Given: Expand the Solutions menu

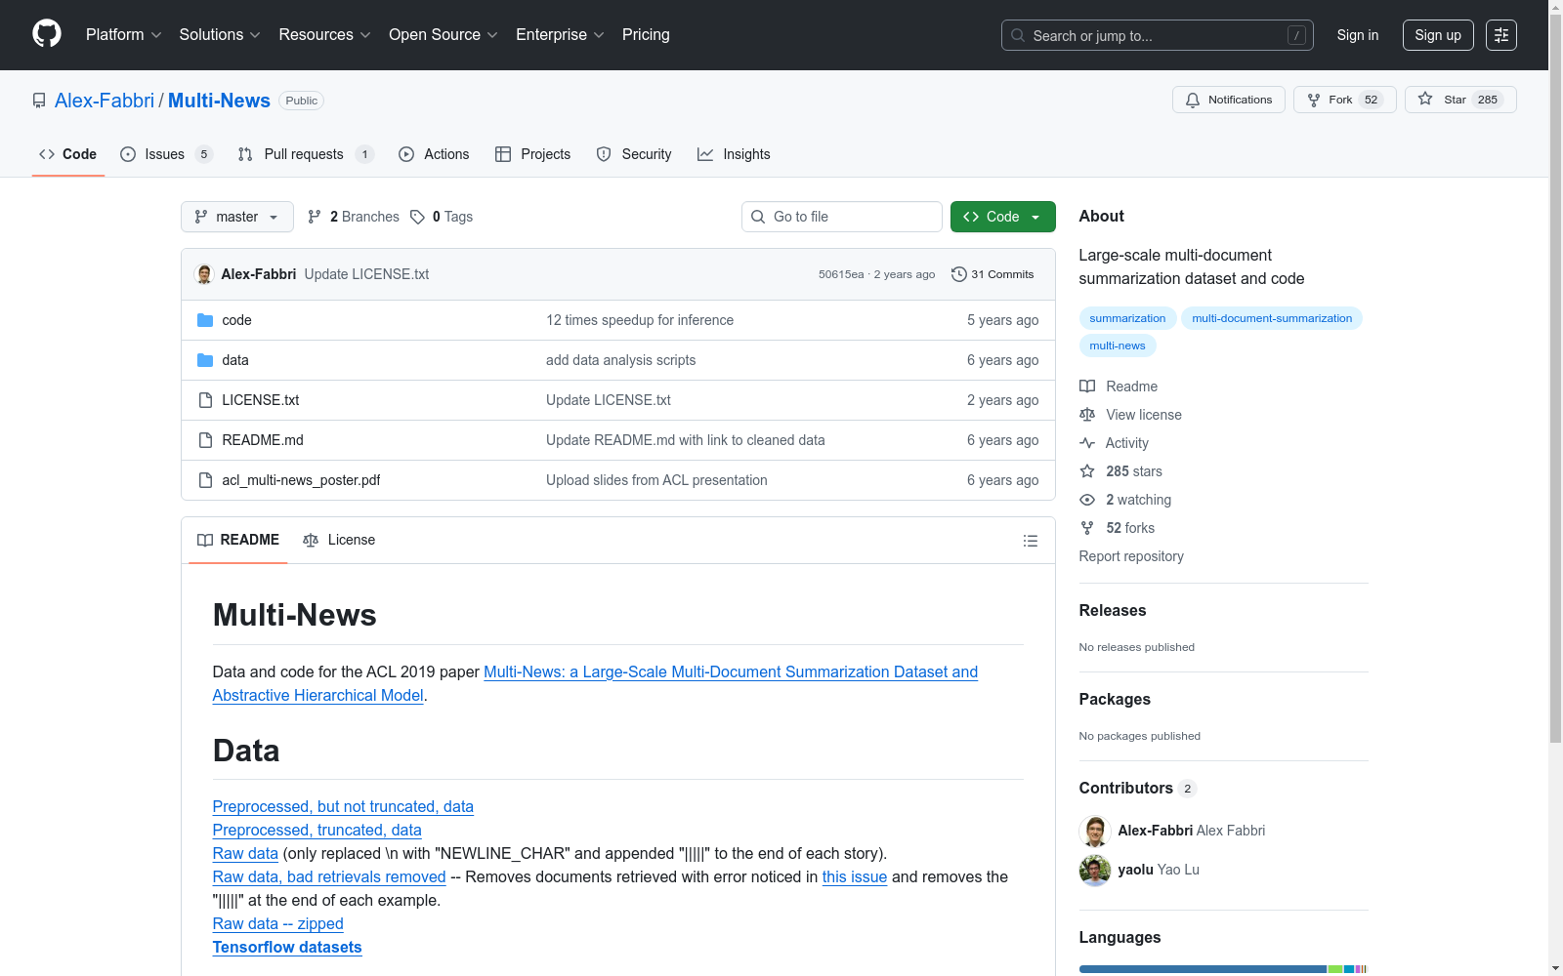Looking at the screenshot, I should coord(220,35).
